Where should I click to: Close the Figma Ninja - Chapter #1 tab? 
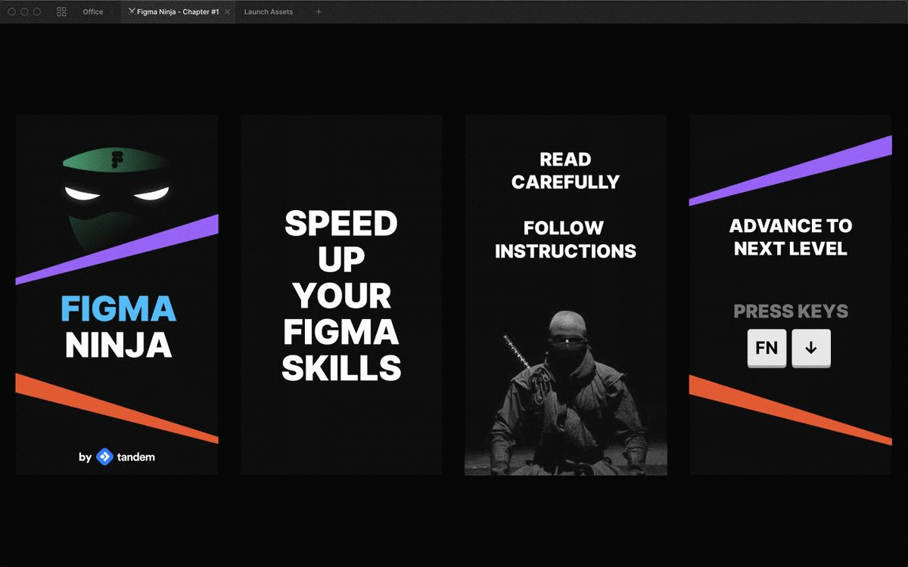227,12
